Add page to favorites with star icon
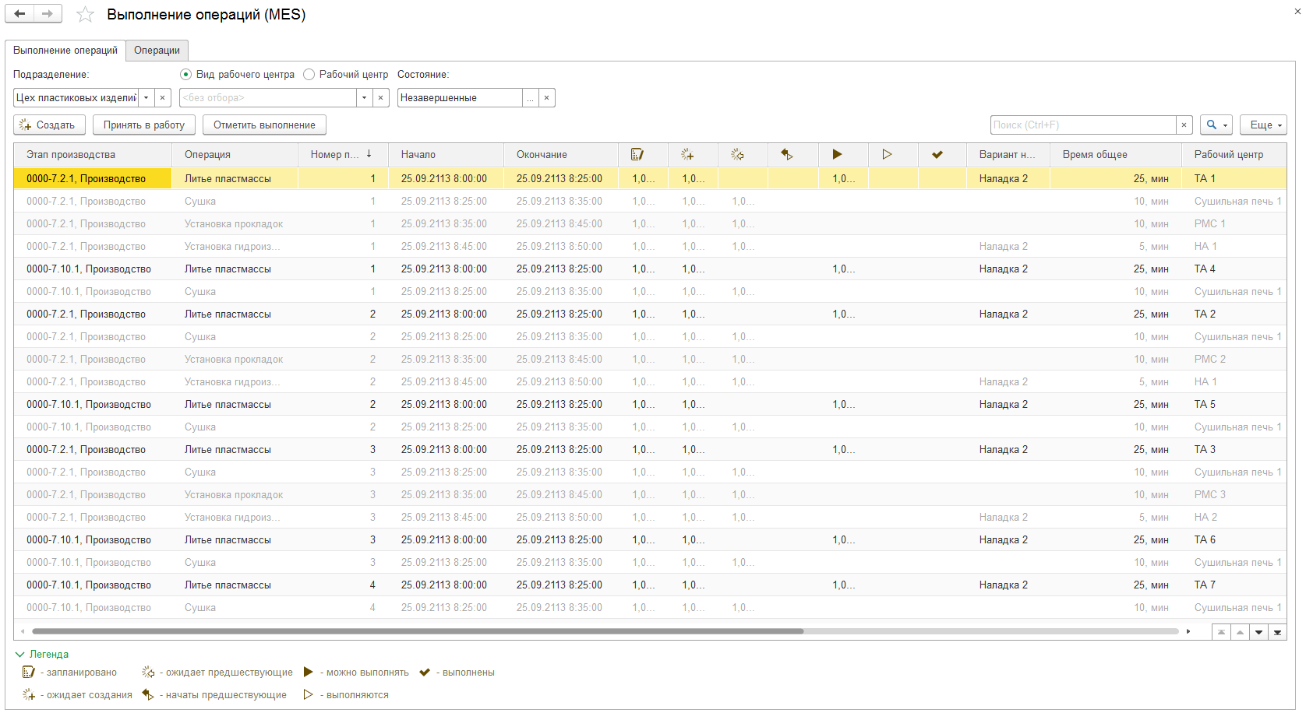Image resolution: width=1306 pixels, height=713 pixels. pyautogui.click(x=85, y=15)
